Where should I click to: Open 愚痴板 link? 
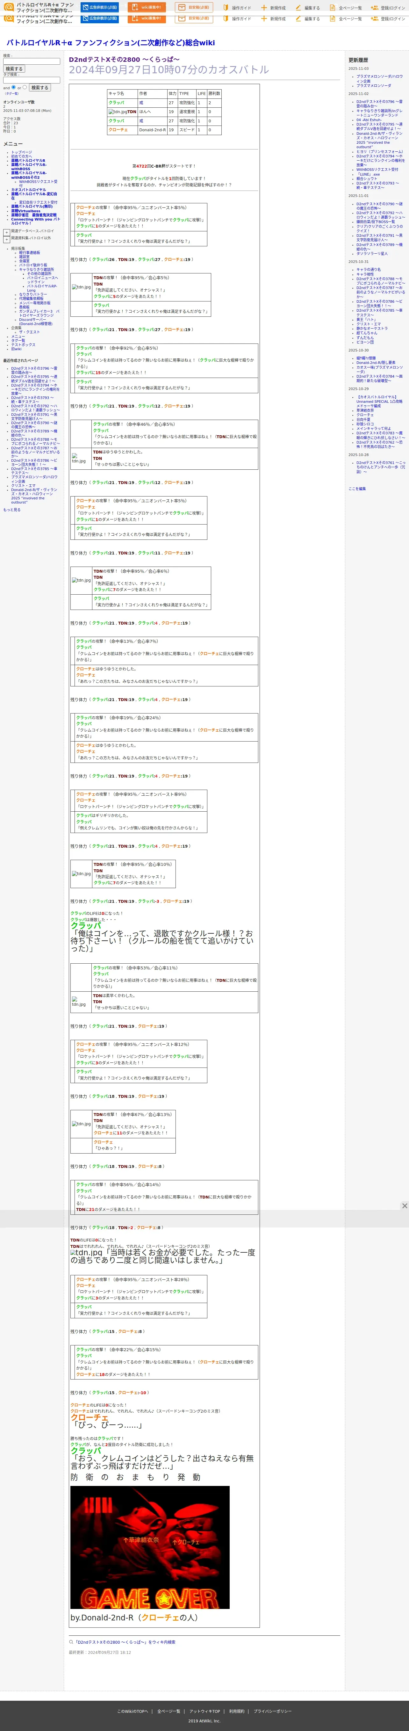click(24, 307)
